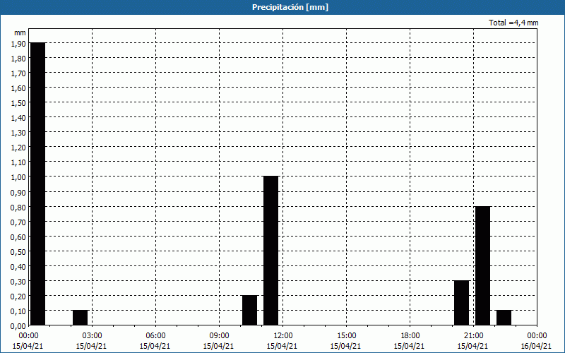
Task: Click the mm unit label above y-axis
Action: (20, 33)
